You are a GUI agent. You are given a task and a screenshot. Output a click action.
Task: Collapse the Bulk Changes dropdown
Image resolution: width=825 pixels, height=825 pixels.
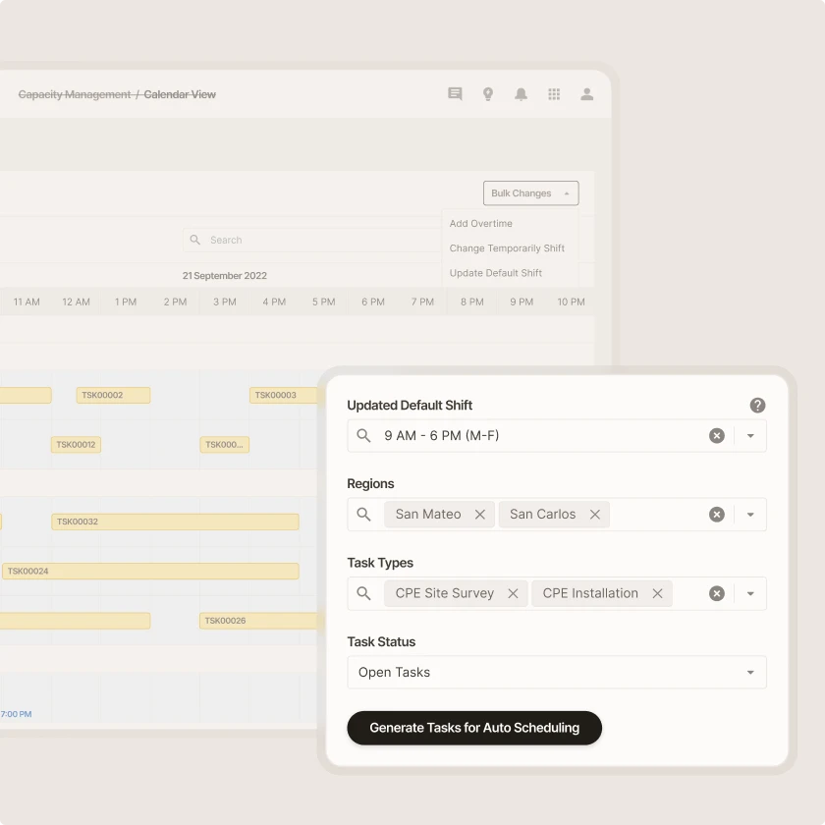click(531, 193)
